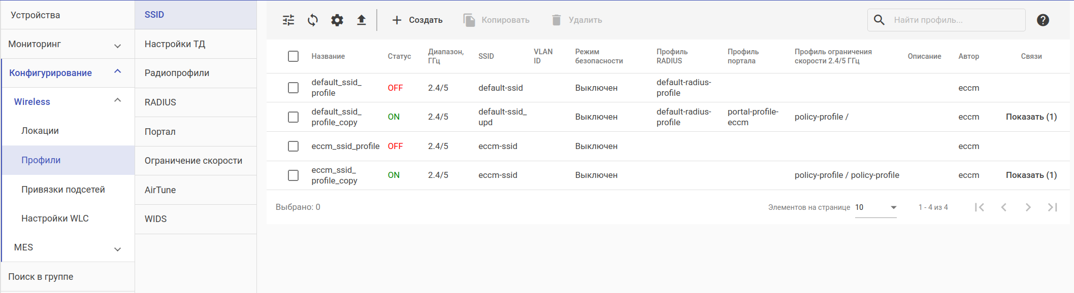
Task: Click Показать (1) for eccm_ssid_profile_copy
Action: (1031, 175)
